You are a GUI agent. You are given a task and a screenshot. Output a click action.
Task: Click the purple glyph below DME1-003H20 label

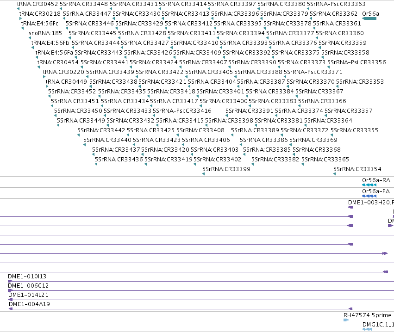350,207
